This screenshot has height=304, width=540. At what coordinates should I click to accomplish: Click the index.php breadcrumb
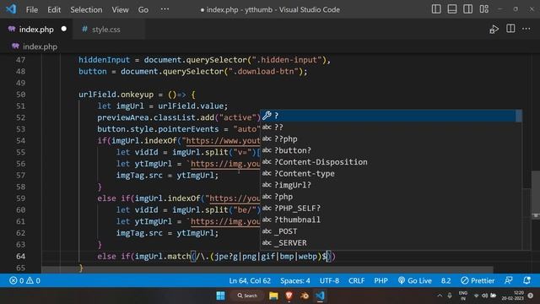click(40, 46)
